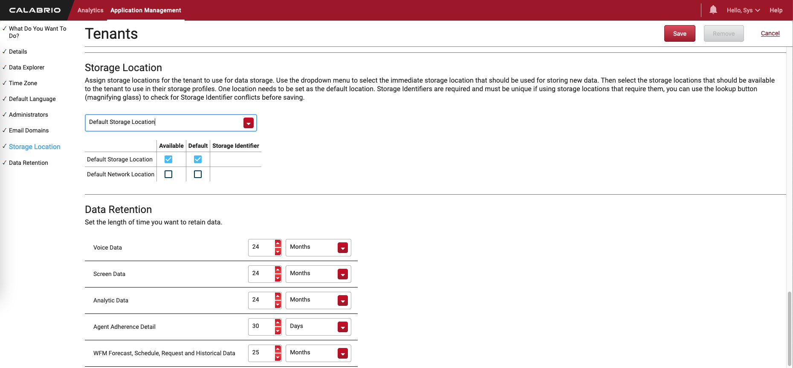Enable Available for Default Network Location

(168, 174)
